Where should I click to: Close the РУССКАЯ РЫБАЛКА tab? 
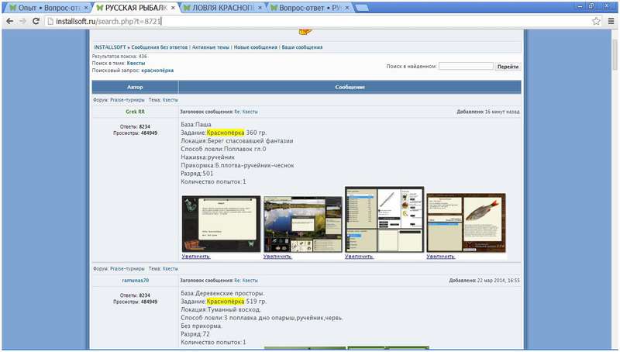(173, 8)
